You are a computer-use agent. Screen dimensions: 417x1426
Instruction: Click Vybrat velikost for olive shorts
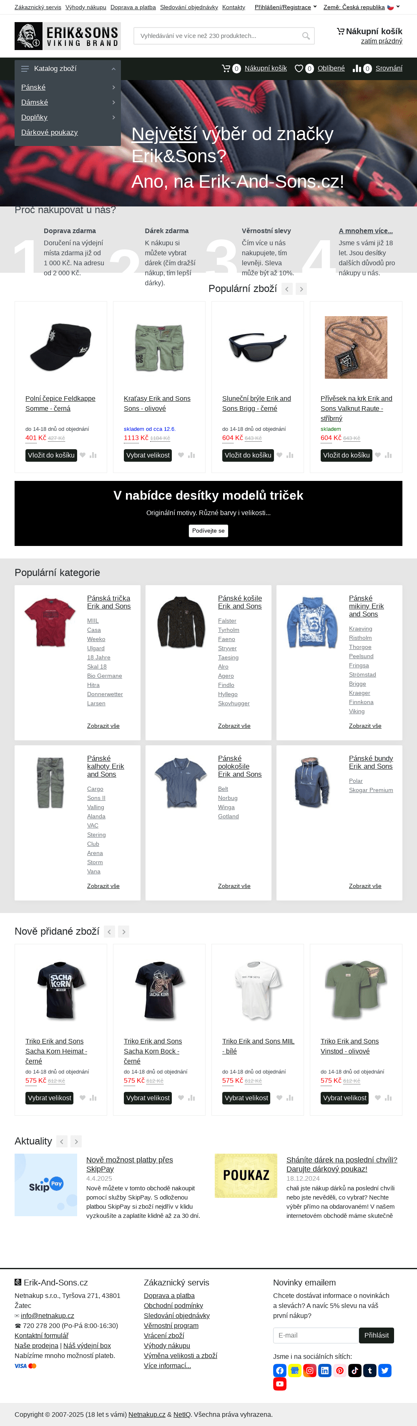click(148, 455)
